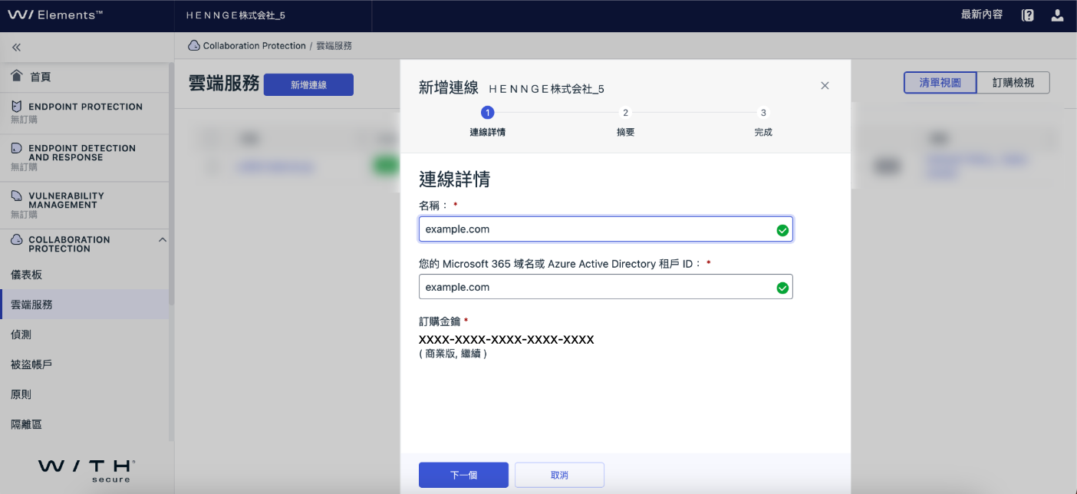This screenshot has width=1077, height=494.
Task: Click the 新增連線 button
Action: 308,84
